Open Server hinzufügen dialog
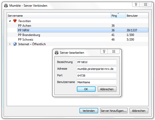This screenshot has width=155, height=120. [x=114, y=111]
